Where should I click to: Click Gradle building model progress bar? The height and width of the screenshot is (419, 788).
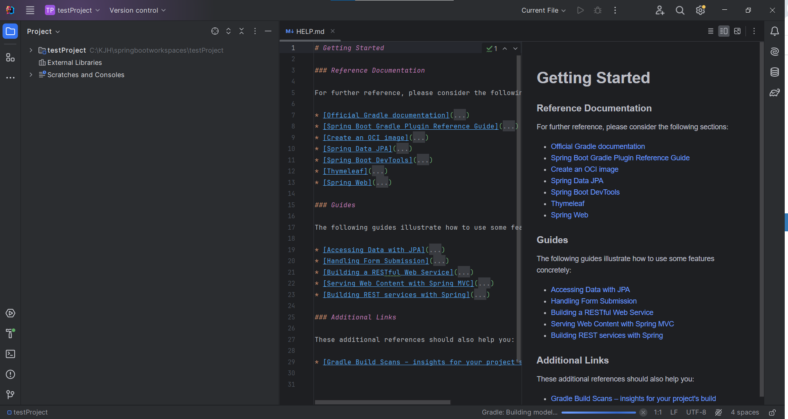coord(599,412)
